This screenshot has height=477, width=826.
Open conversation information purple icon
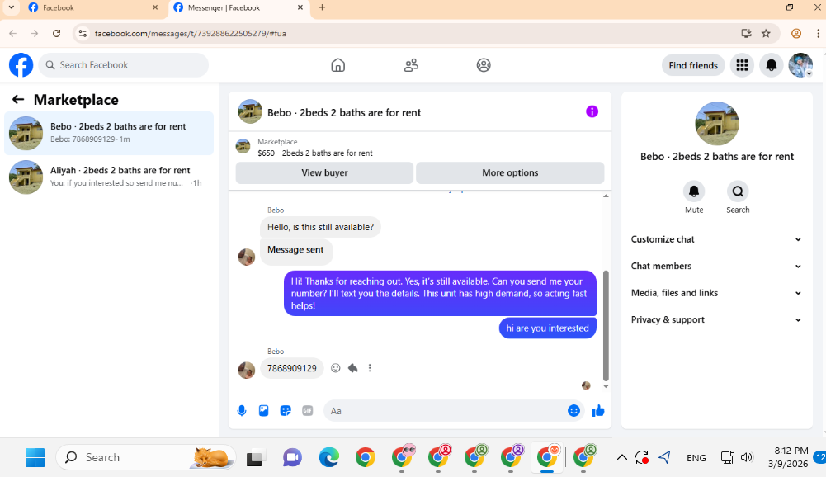(592, 111)
